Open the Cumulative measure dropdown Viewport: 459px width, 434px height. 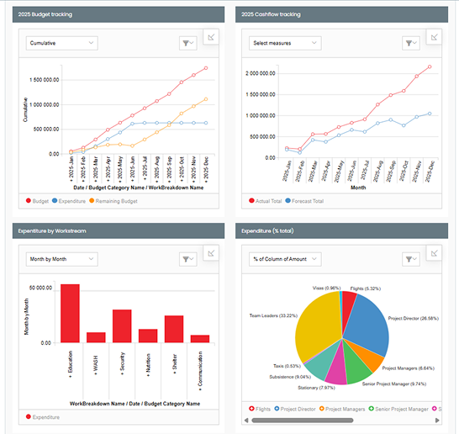(x=61, y=43)
